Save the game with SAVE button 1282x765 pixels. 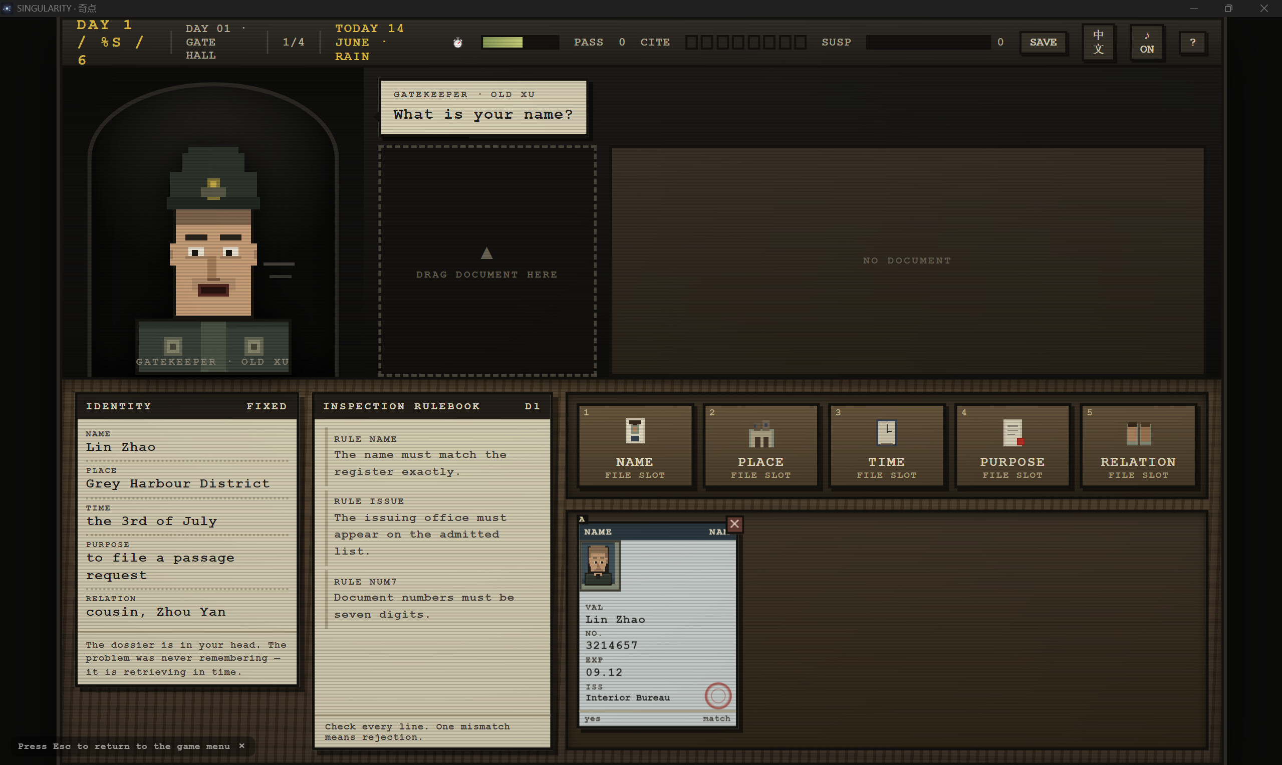click(1043, 42)
